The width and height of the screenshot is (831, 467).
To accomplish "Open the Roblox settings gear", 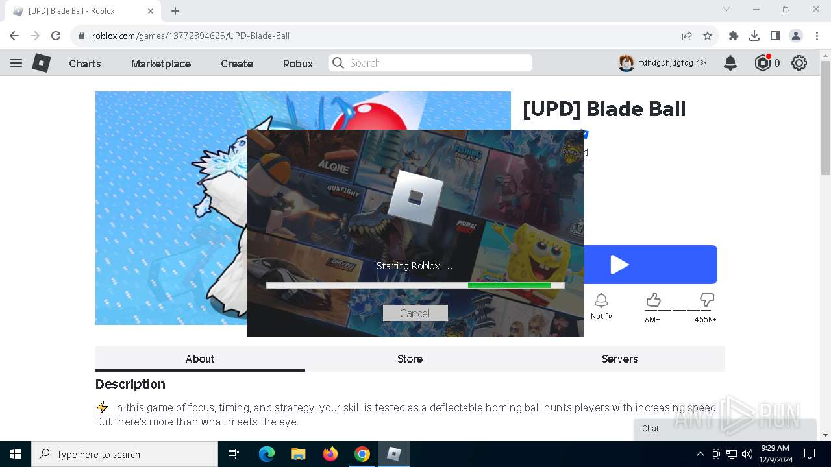I will [799, 63].
